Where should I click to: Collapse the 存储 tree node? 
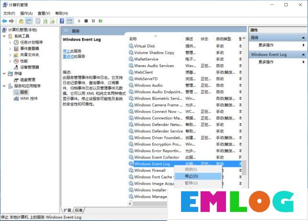pos(4,74)
